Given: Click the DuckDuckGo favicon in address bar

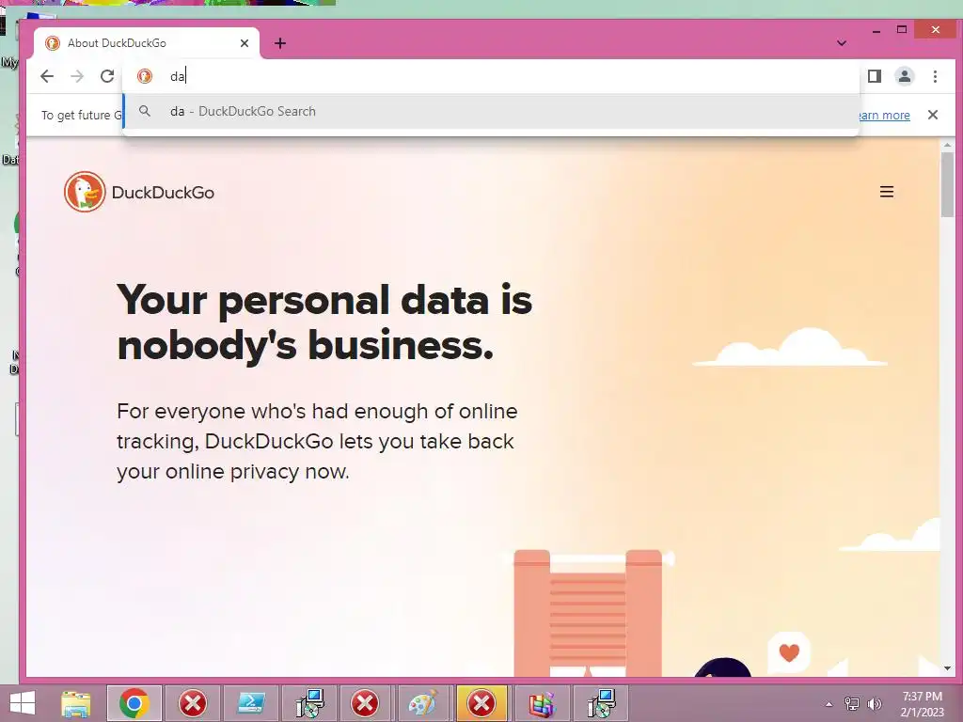Looking at the screenshot, I should (144, 76).
